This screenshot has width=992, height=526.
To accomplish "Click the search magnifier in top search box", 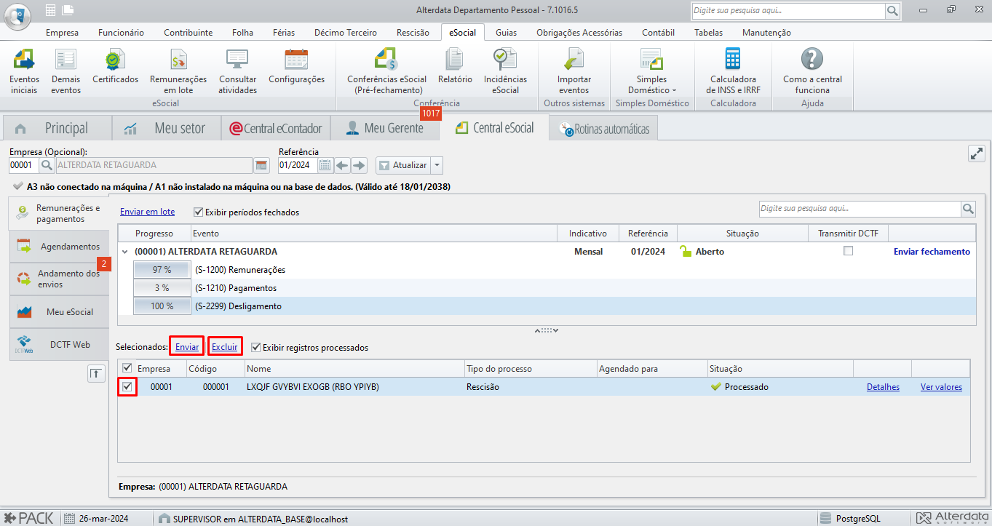I will click(x=892, y=11).
